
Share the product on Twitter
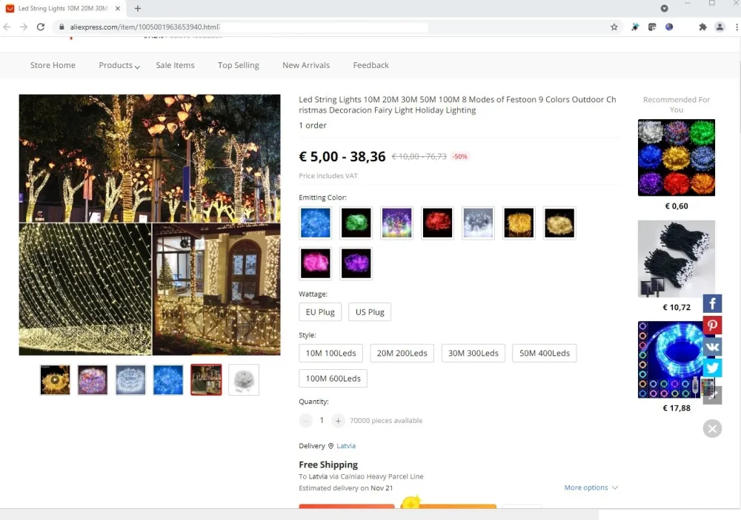[x=712, y=368]
